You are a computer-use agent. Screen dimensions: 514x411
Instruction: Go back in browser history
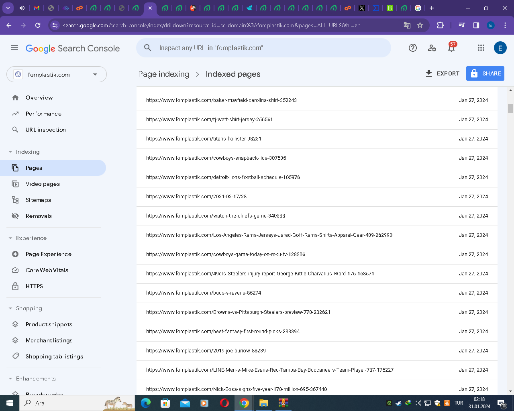[9, 25]
